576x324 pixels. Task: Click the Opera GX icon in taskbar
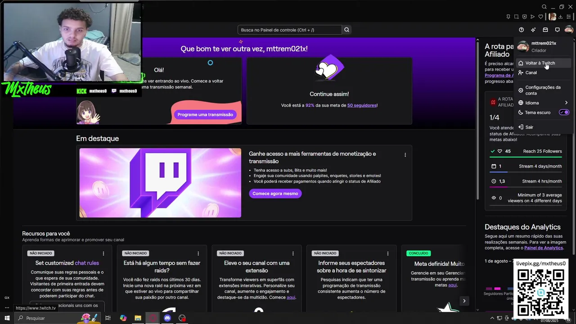pos(153,318)
